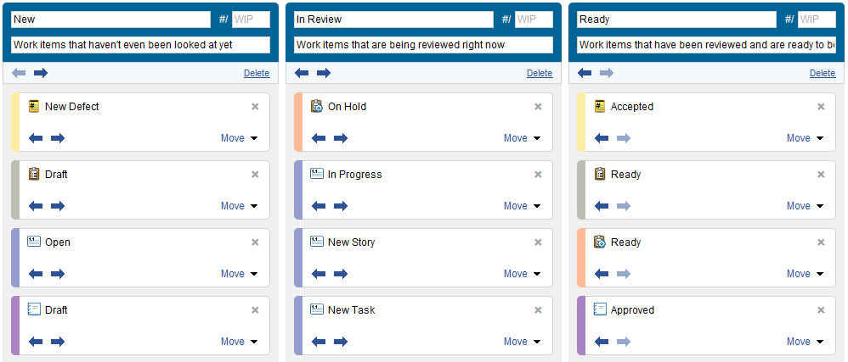Remove the Accepted state card with X
This screenshot has height=362, width=848.
click(821, 107)
